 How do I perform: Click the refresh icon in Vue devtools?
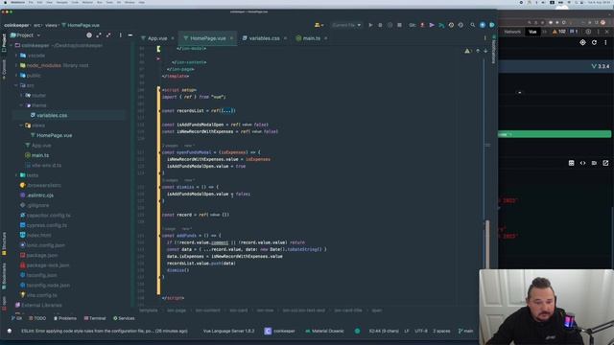(594, 42)
